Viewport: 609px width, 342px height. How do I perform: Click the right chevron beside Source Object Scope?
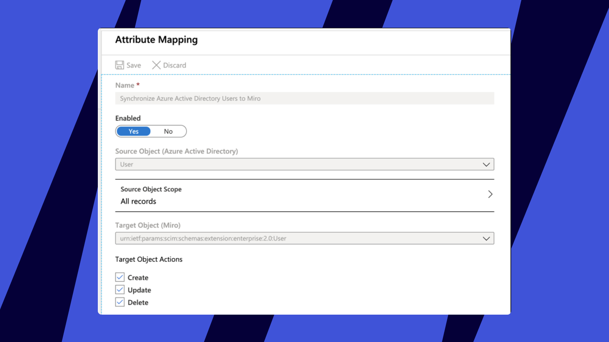pos(490,194)
